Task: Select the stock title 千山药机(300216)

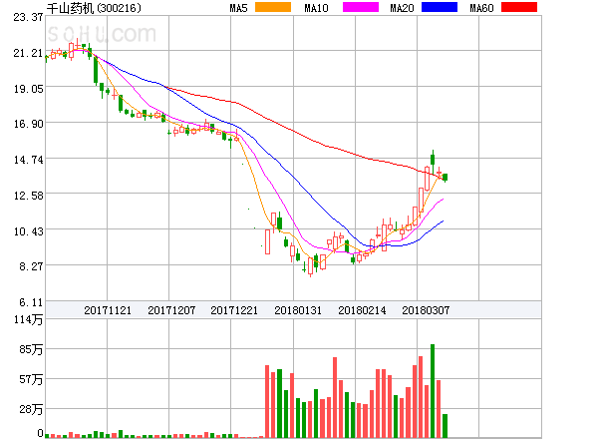Action: point(94,8)
